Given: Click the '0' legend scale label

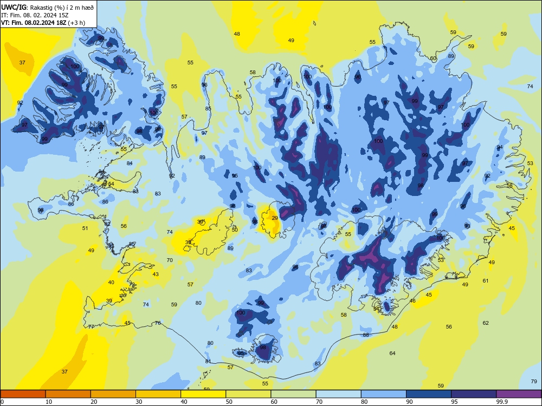Looking at the screenshot, I should (x=2, y=402).
